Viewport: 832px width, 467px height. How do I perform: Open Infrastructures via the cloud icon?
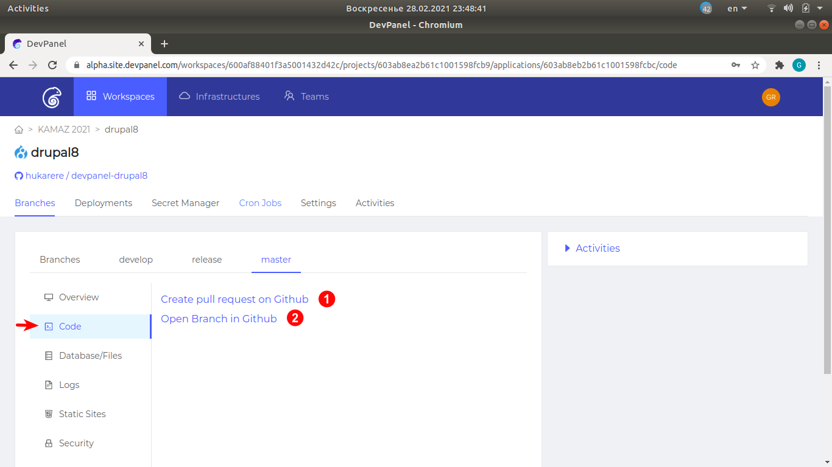coord(185,96)
